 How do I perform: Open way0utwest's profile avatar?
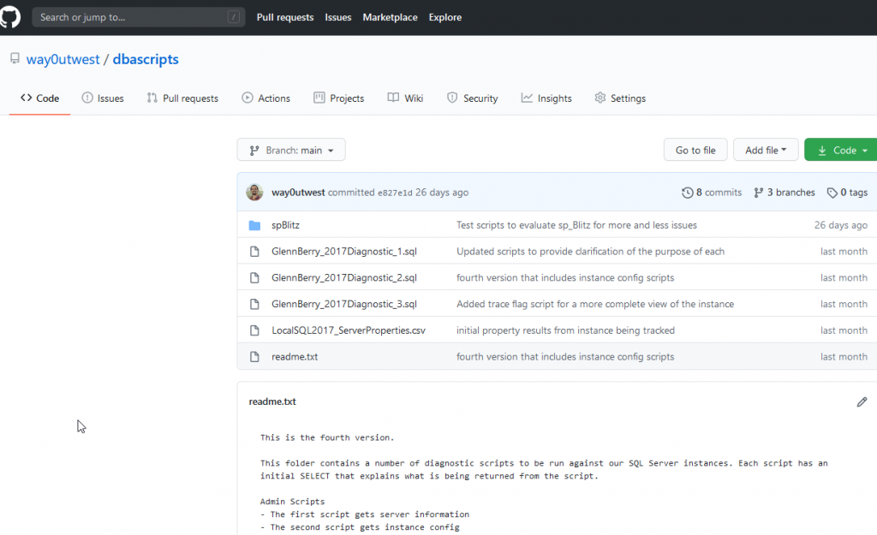click(x=254, y=192)
